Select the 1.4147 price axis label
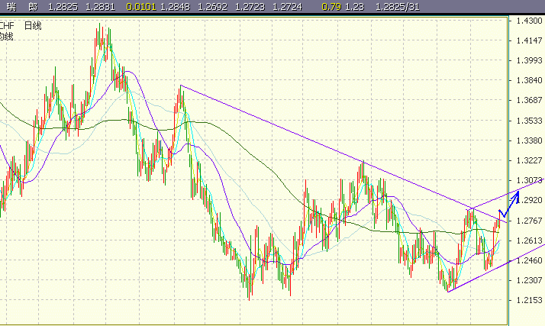This screenshot has width=545, height=326. pos(529,40)
